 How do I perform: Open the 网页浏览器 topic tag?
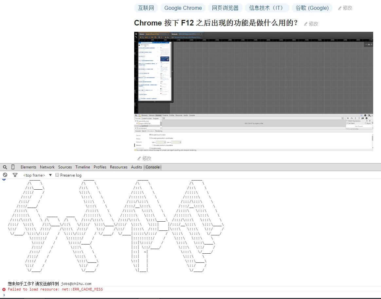225,8
